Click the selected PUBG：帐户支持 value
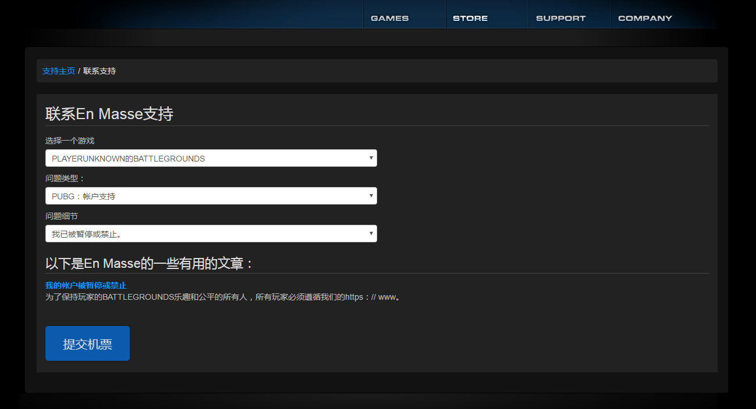Image resolution: width=756 pixels, height=409 pixels. [84, 196]
